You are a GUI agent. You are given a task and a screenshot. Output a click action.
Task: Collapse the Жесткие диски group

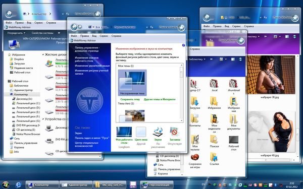pyautogui.click(x=43, y=54)
